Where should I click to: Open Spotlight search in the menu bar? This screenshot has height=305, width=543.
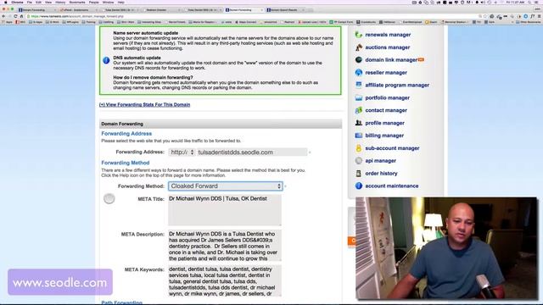529,2
